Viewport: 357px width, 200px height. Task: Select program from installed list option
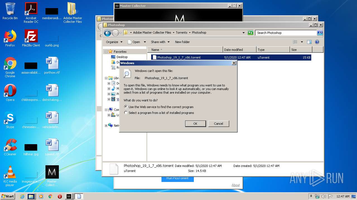tap(159, 113)
